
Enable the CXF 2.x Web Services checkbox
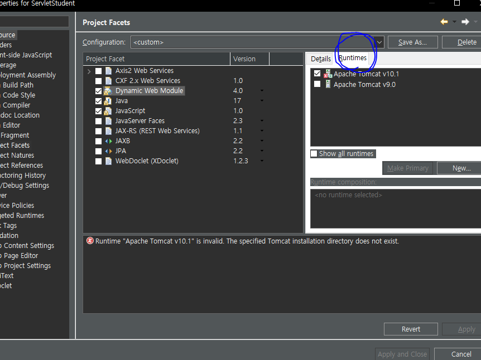pos(98,81)
